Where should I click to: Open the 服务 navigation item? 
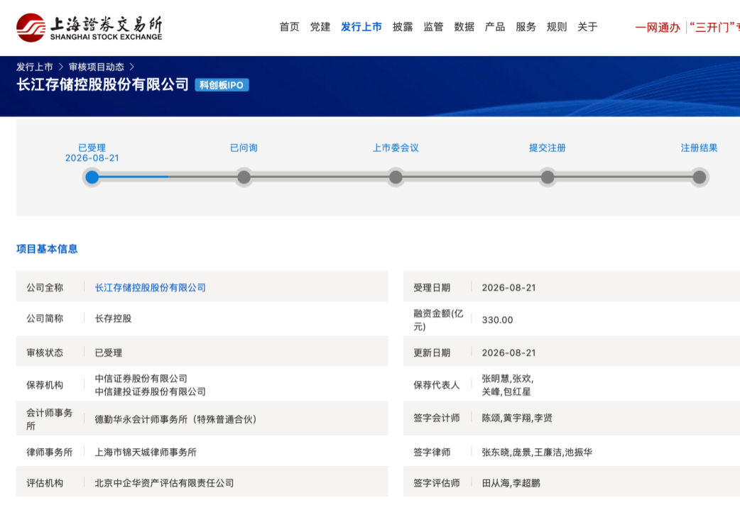(x=526, y=27)
